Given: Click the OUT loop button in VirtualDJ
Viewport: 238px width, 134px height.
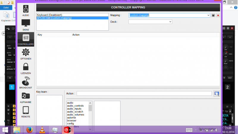Looking at the screenshot, I should click(230, 78).
